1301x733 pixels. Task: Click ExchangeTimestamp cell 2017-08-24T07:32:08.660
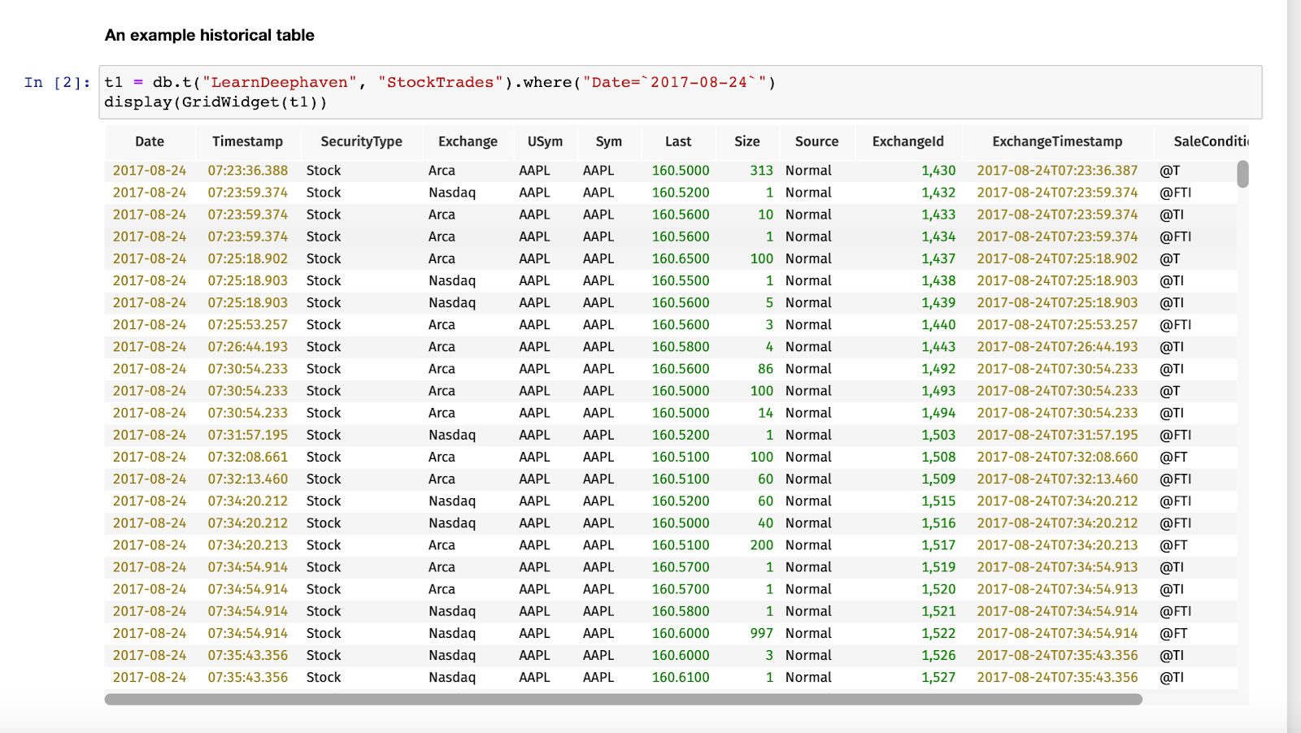coord(1057,457)
